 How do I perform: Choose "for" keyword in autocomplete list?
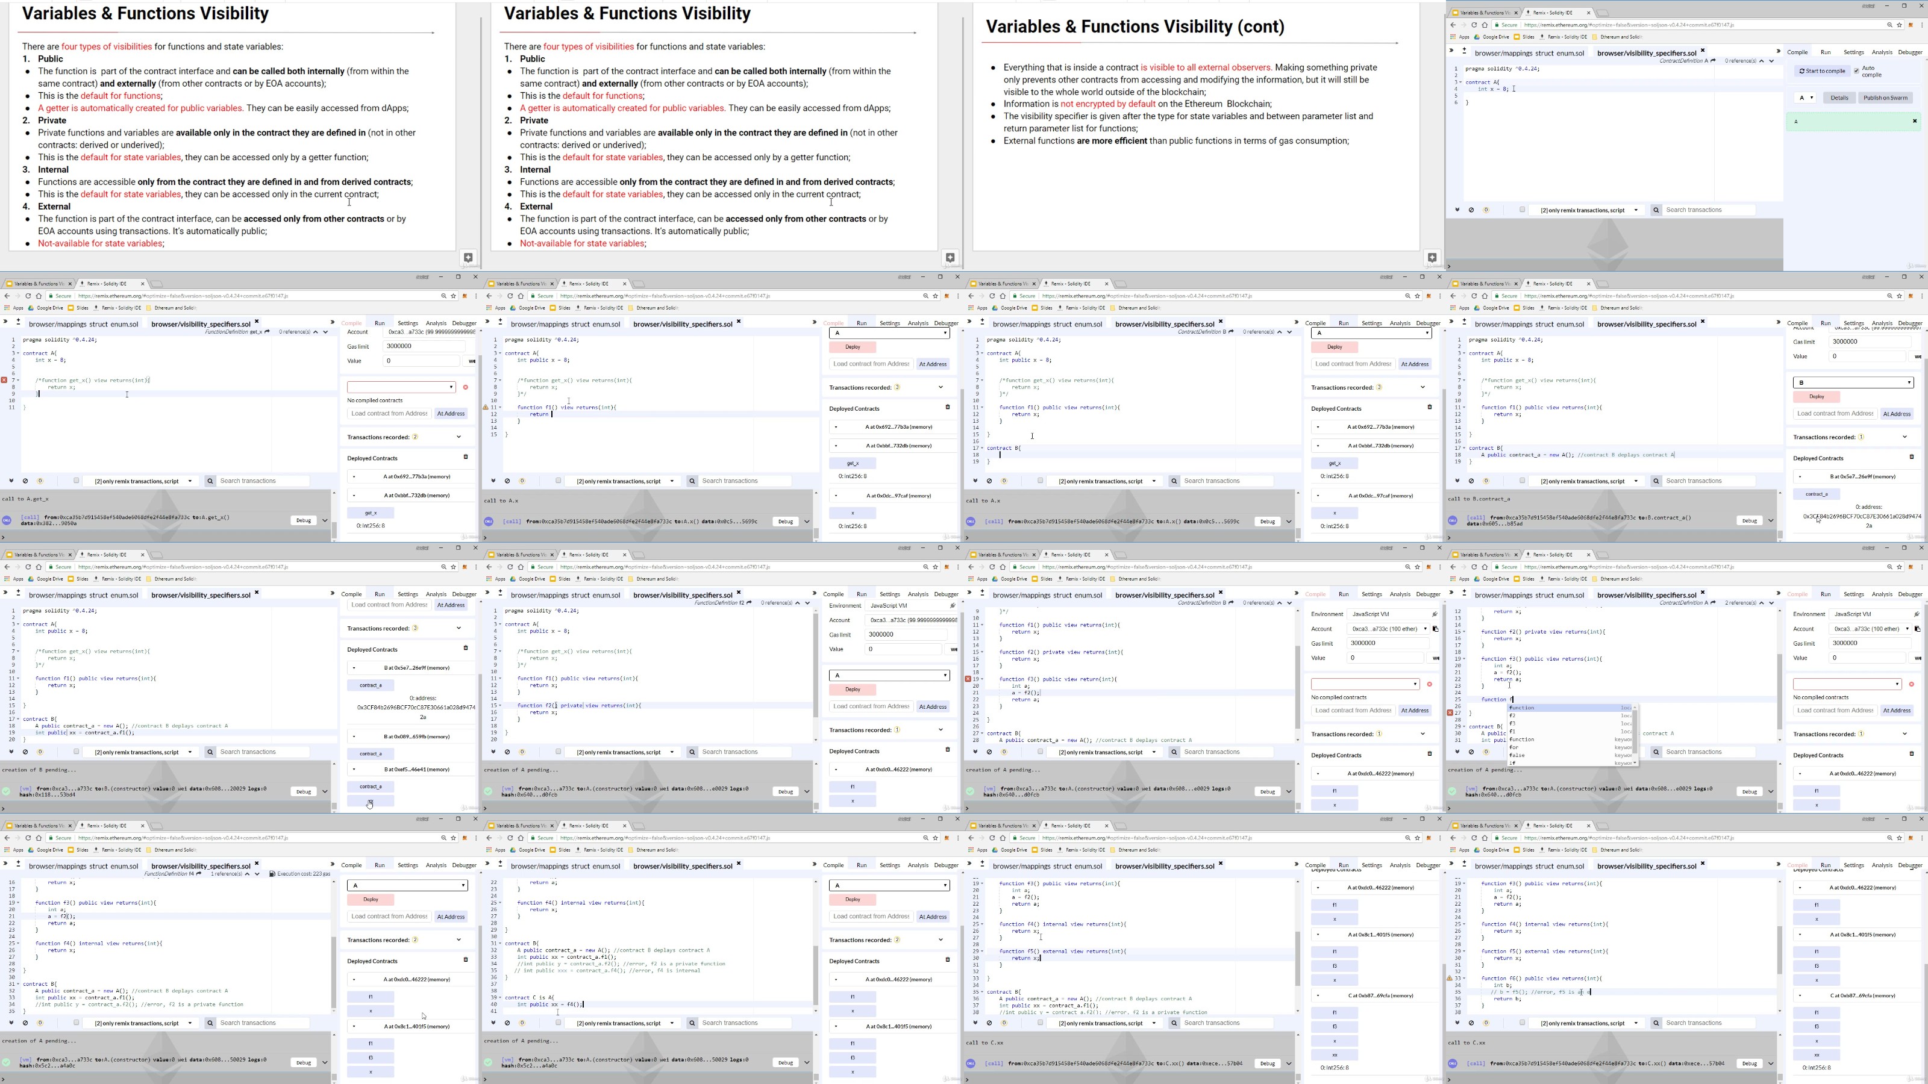(1513, 747)
